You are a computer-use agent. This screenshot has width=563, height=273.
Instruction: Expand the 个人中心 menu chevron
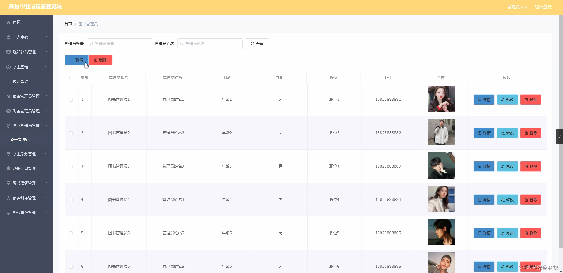[x=46, y=37]
